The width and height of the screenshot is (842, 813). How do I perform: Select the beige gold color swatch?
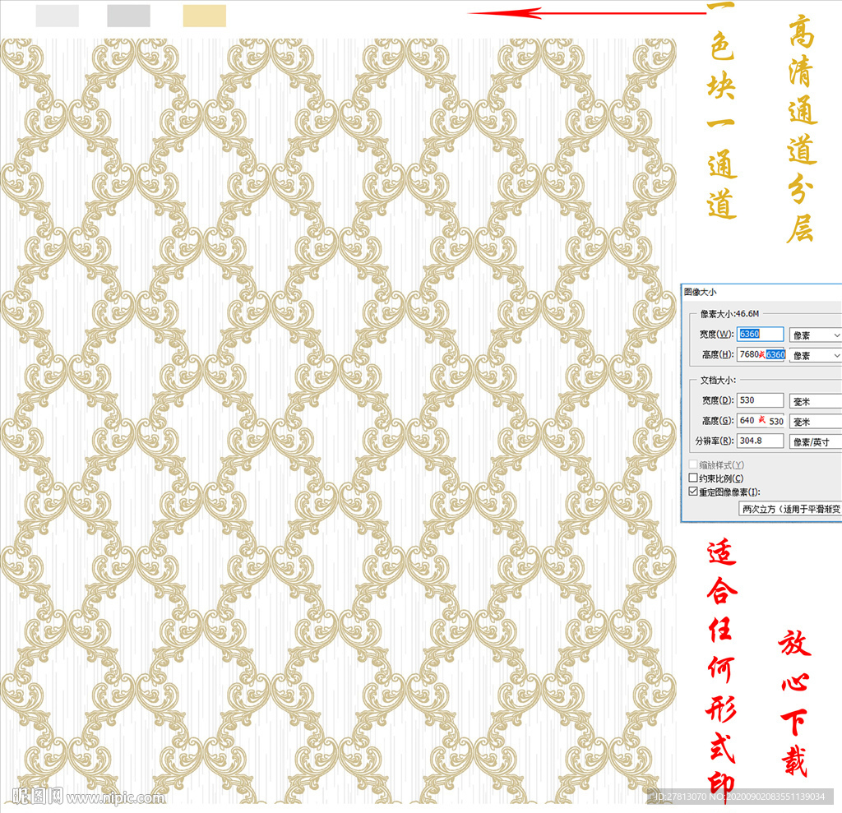pos(204,16)
